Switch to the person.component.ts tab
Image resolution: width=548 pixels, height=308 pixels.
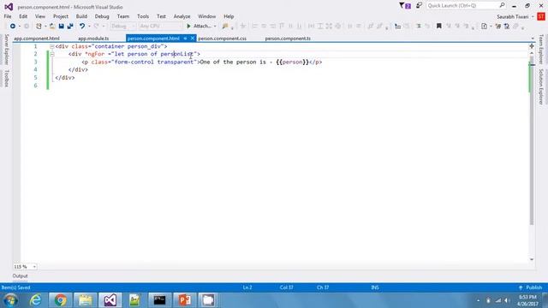coord(288,38)
